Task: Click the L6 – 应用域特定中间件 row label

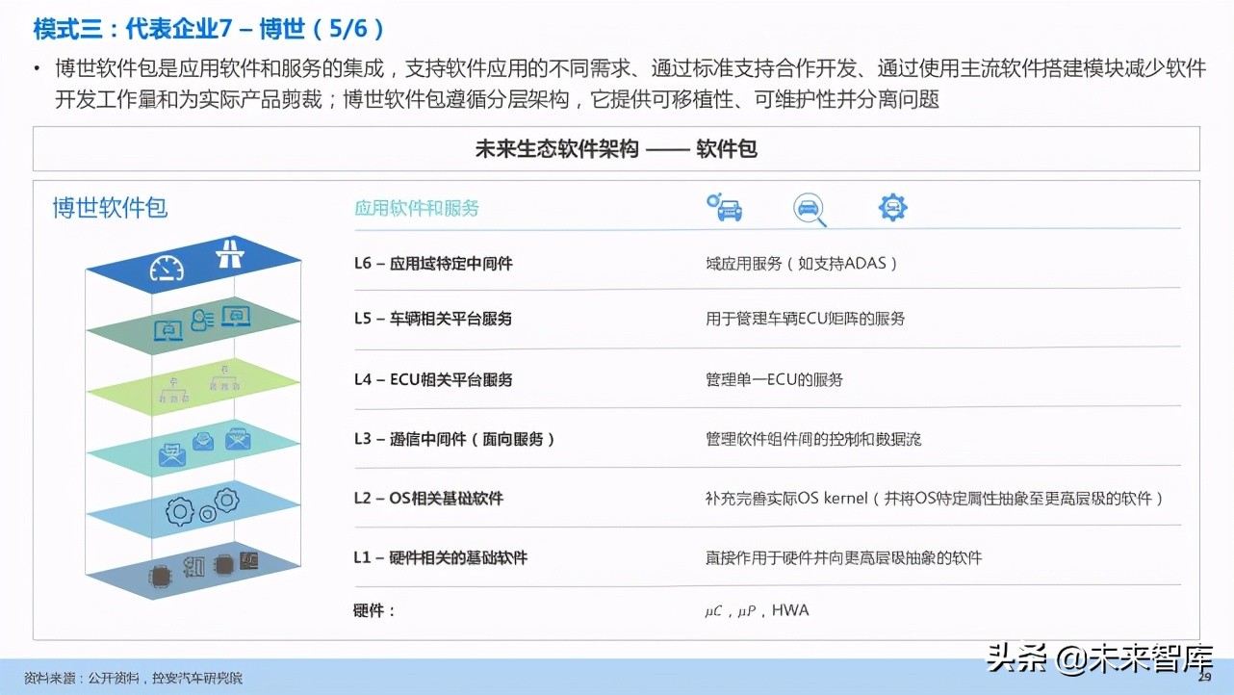Action: coord(433,263)
